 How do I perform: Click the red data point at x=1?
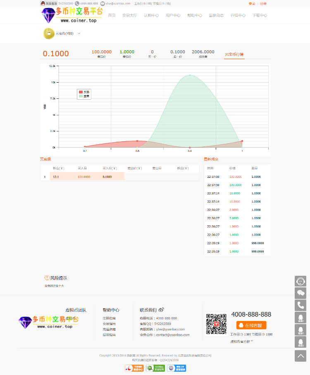click(242, 141)
